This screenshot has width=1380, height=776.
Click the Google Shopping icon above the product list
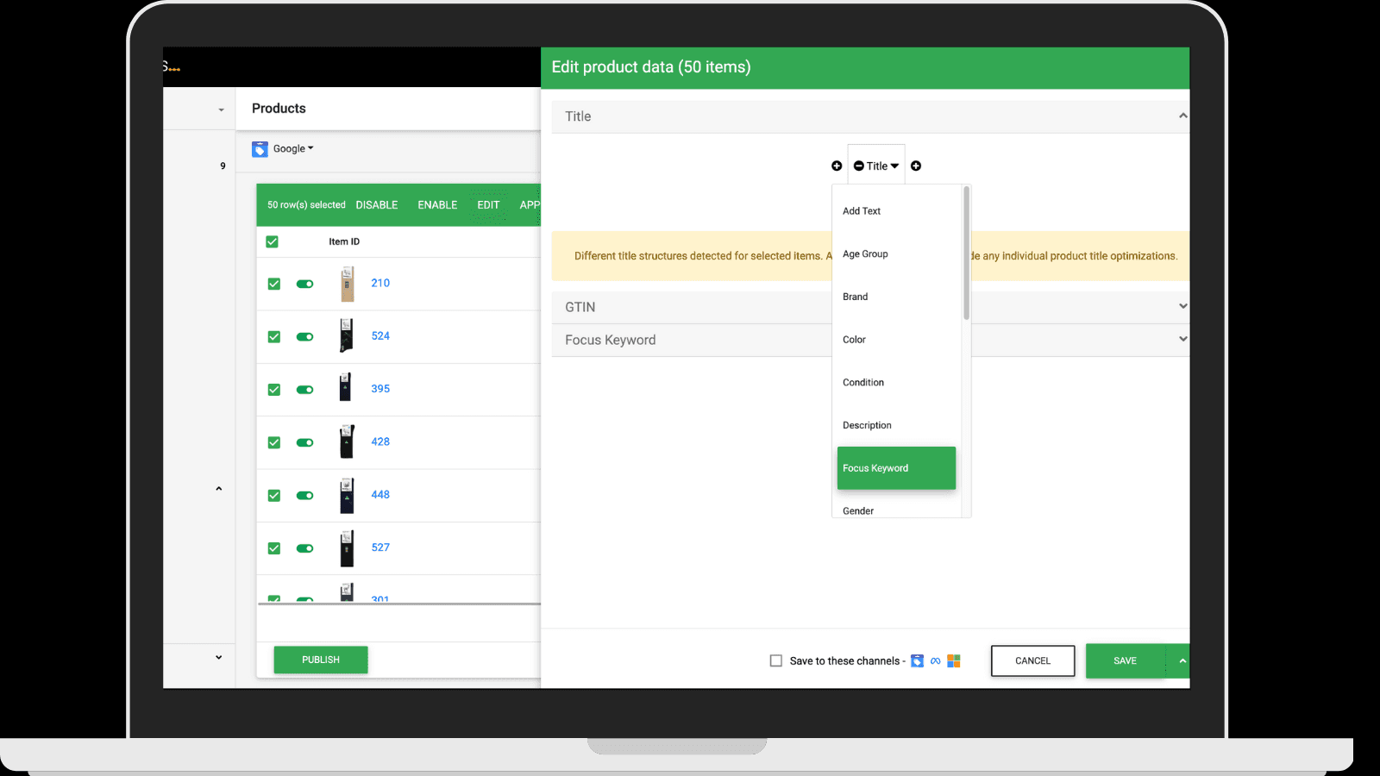260,148
